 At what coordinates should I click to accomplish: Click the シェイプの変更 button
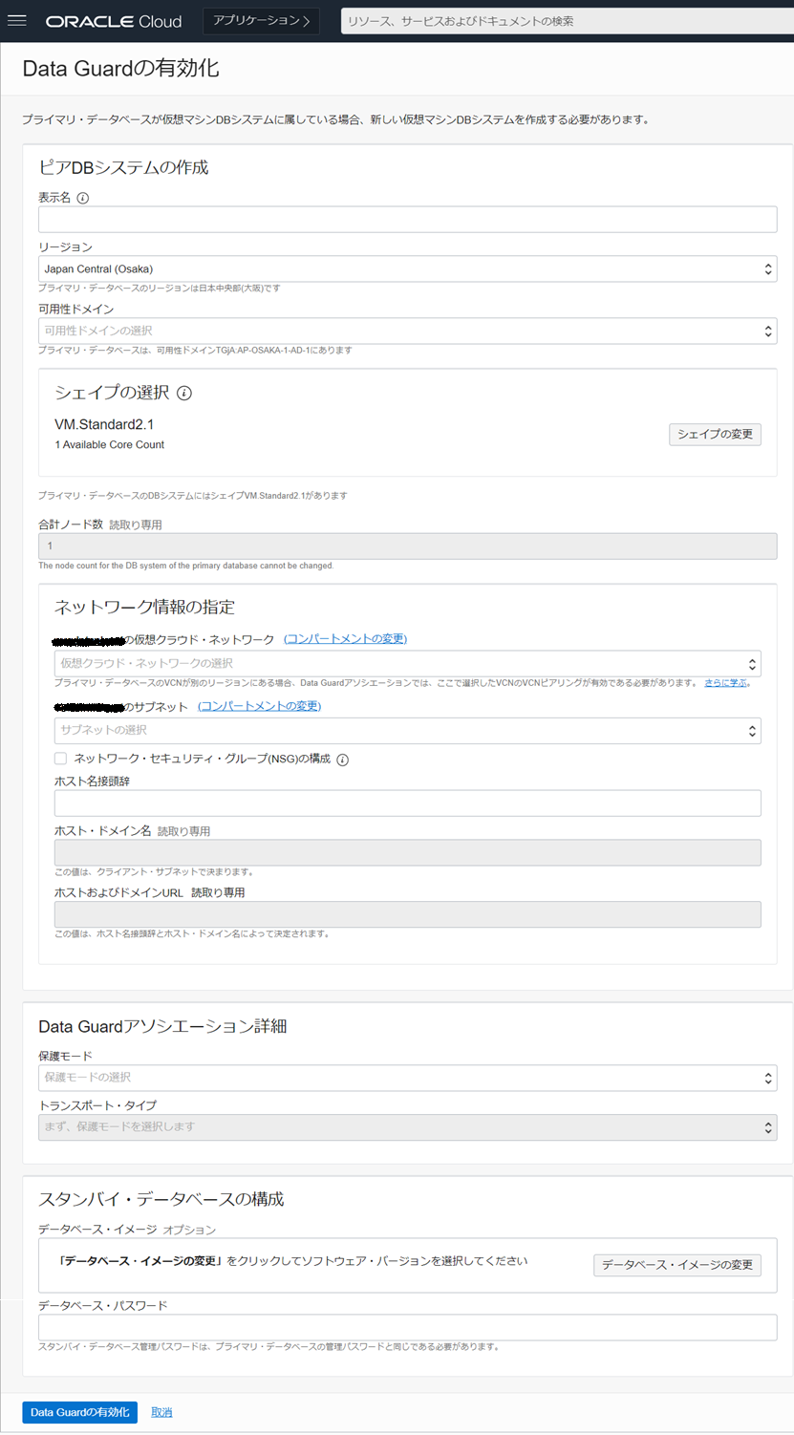tap(715, 434)
